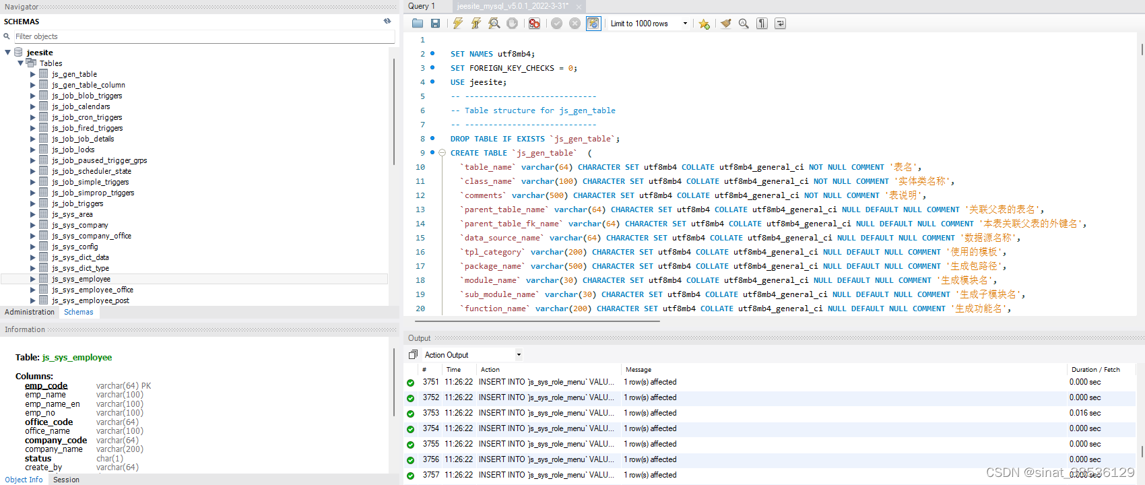The image size is (1145, 485).
Task: Click the schemas refresh icon
Action: (x=387, y=21)
